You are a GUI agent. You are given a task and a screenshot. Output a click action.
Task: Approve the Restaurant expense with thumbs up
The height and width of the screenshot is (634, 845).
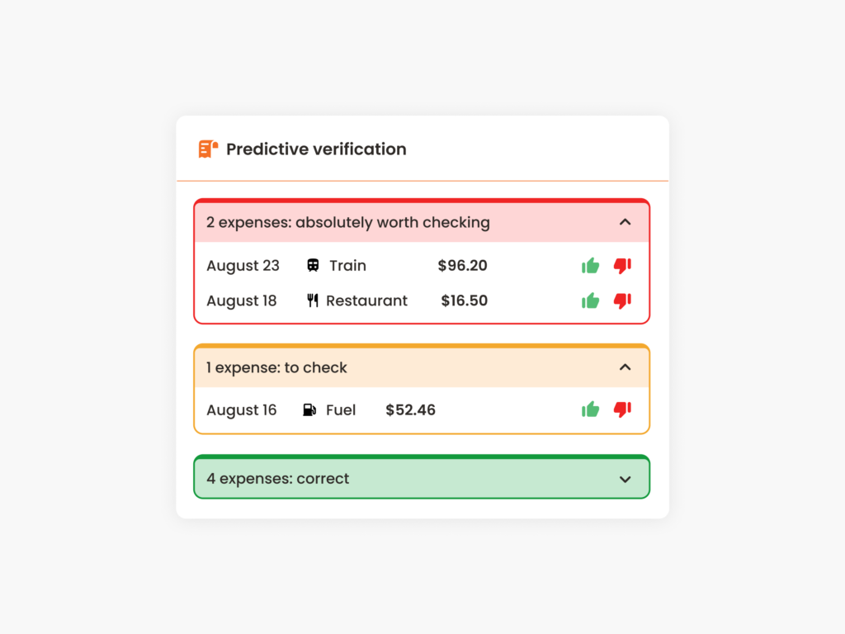(590, 300)
